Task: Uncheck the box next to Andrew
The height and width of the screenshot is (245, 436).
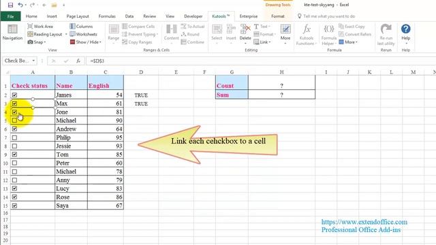Action: [14, 129]
